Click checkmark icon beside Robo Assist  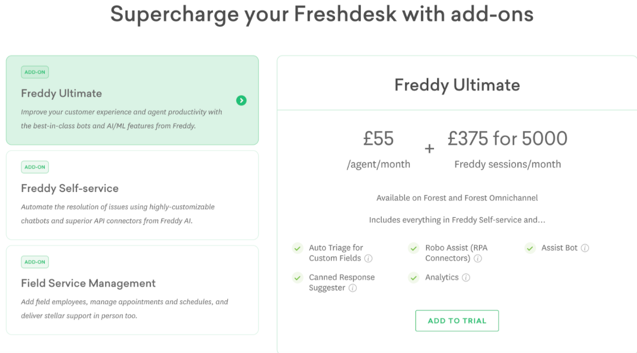[x=413, y=248]
